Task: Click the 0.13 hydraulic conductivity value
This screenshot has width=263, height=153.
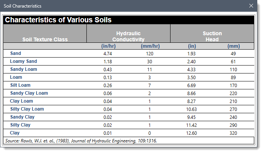Action: point(108,78)
